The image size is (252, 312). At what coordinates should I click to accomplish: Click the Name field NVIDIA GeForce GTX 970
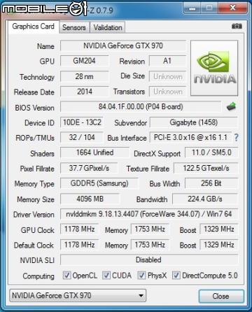click(123, 45)
